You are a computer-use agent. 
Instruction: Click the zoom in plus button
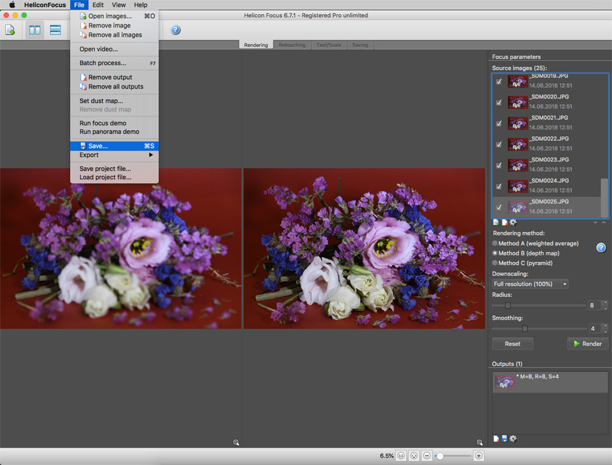(478, 455)
